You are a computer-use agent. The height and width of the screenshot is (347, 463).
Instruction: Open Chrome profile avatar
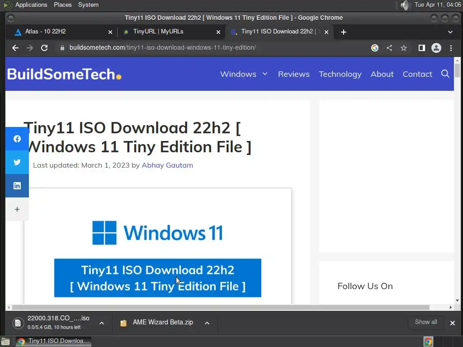pos(436,48)
